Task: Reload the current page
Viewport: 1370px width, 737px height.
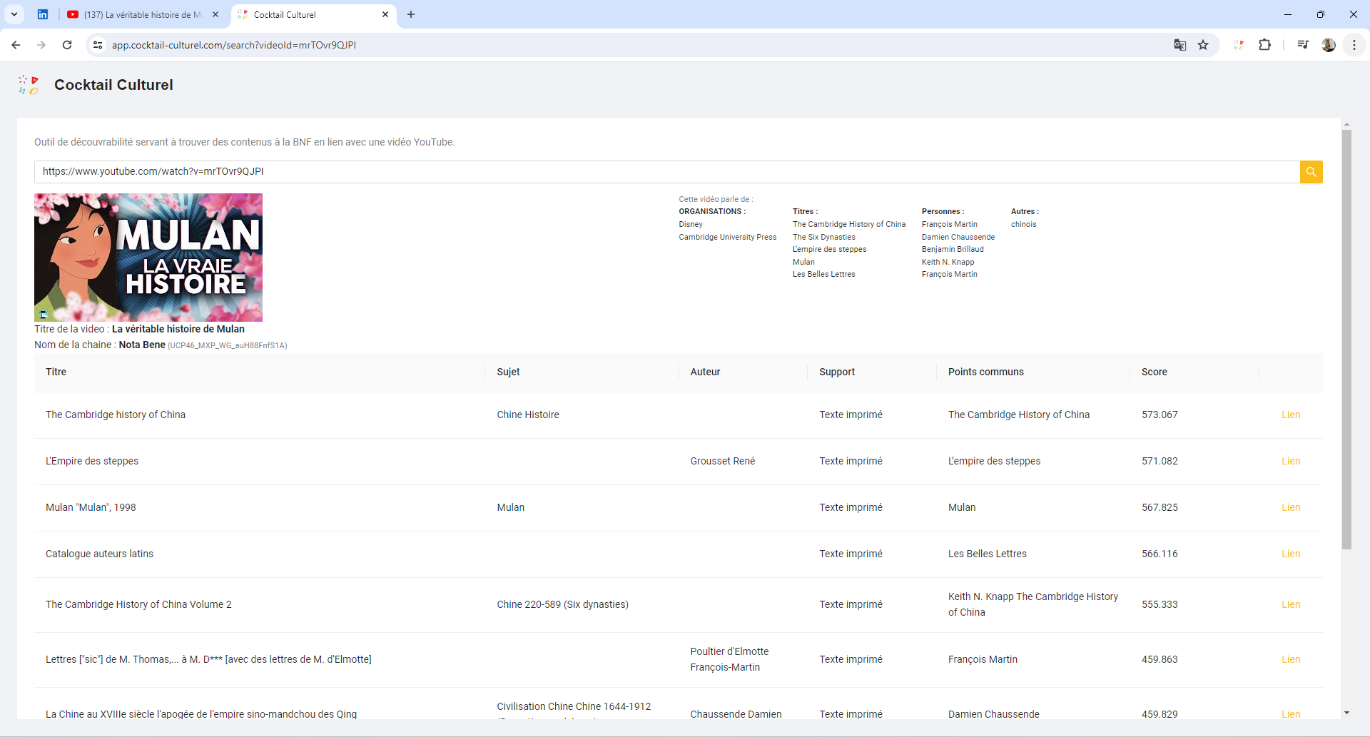Action: coord(67,45)
